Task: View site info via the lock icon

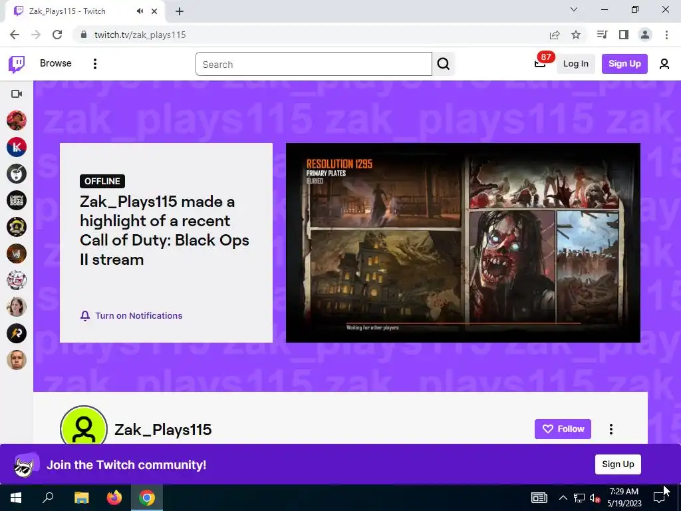Action: 83,35
